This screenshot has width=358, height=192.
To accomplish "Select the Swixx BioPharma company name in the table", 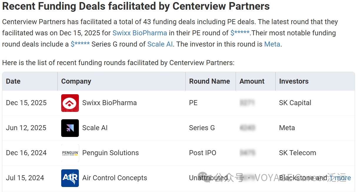I will click(x=109, y=103).
